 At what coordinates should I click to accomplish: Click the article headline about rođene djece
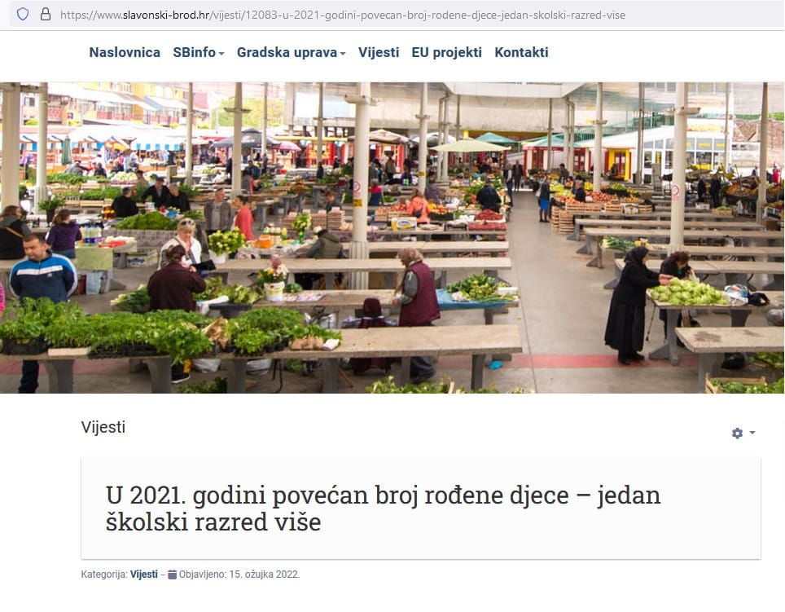383,509
